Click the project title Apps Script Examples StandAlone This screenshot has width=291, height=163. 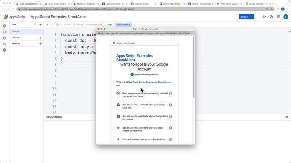click(59, 17)
